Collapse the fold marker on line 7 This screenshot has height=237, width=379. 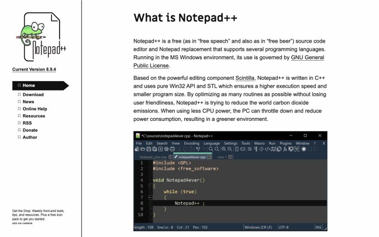click(x=151, y=197)
